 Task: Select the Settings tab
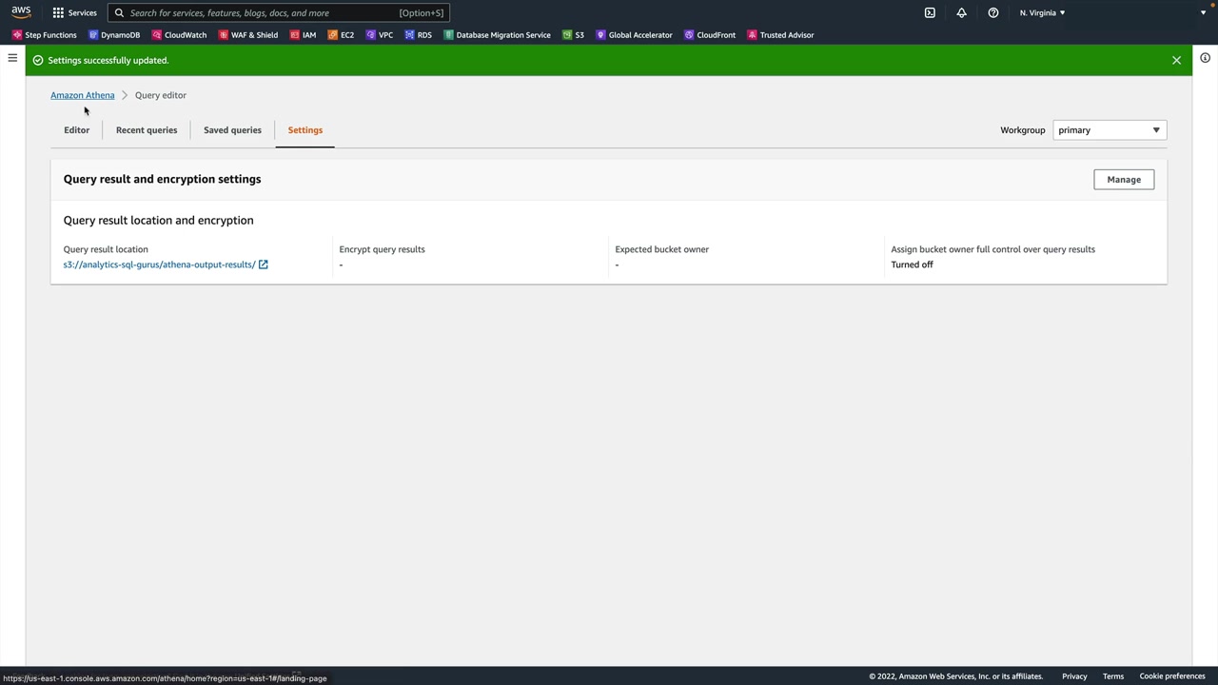(305, 130)
